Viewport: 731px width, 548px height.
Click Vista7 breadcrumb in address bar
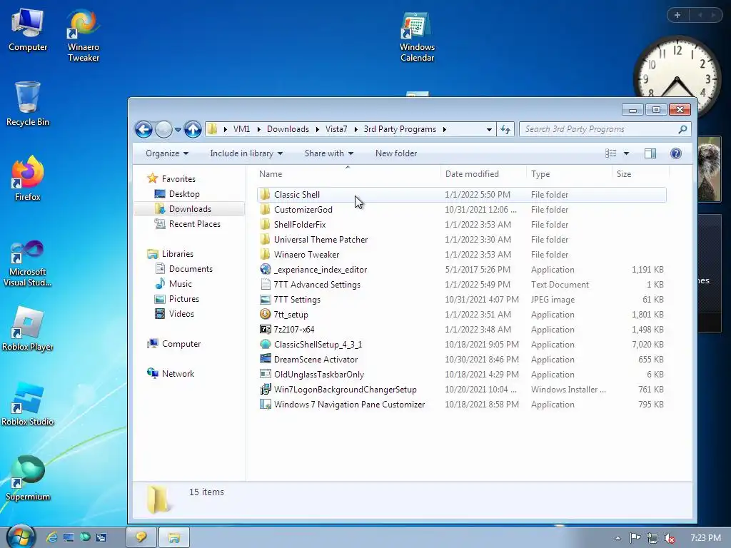(336, 129)
